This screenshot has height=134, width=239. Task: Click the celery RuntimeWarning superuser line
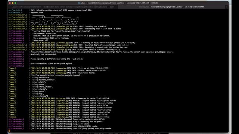pos(102,52)
